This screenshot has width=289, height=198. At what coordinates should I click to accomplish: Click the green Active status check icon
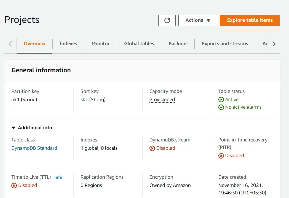click(221, 100)
